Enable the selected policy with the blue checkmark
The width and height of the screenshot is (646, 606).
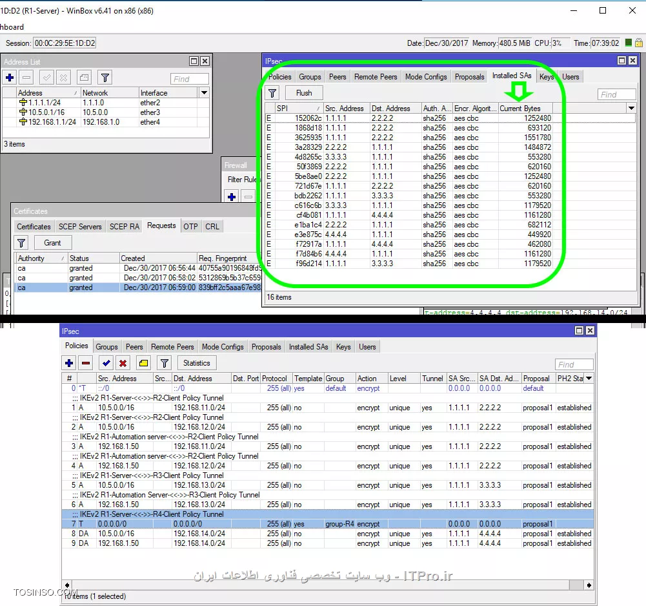[x=106, y=363]
